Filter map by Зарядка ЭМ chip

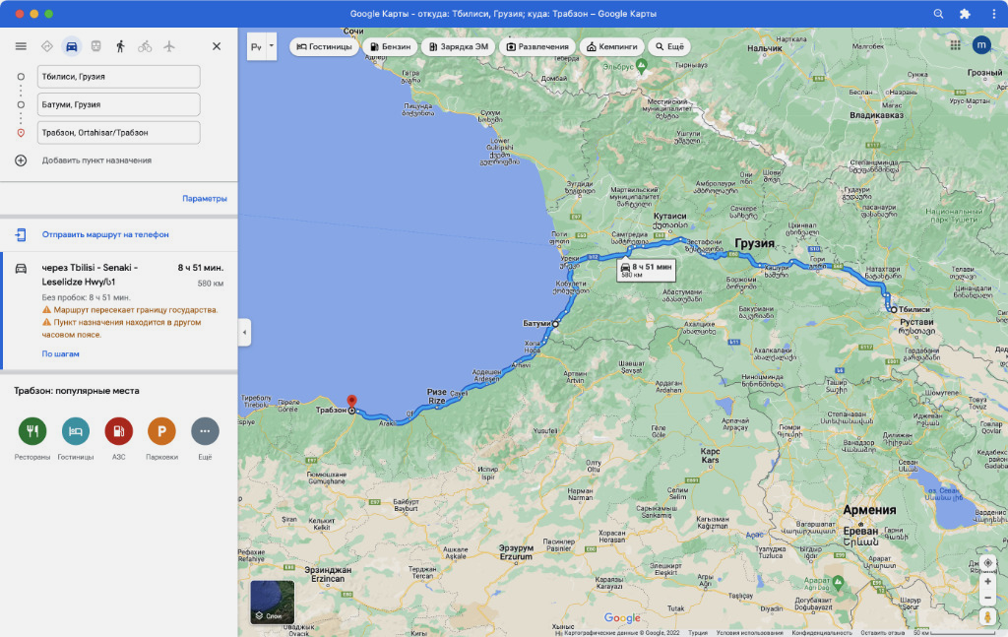tap(459, 46)
